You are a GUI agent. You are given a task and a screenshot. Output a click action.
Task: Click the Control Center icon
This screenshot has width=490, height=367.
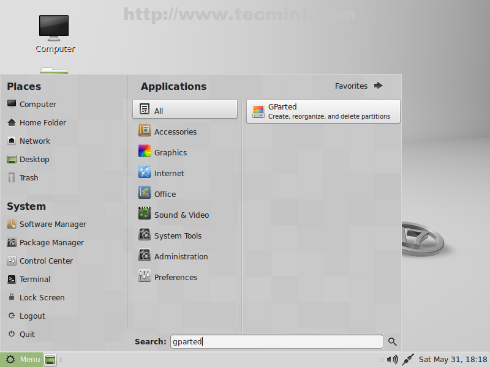(x=12, y=261)
